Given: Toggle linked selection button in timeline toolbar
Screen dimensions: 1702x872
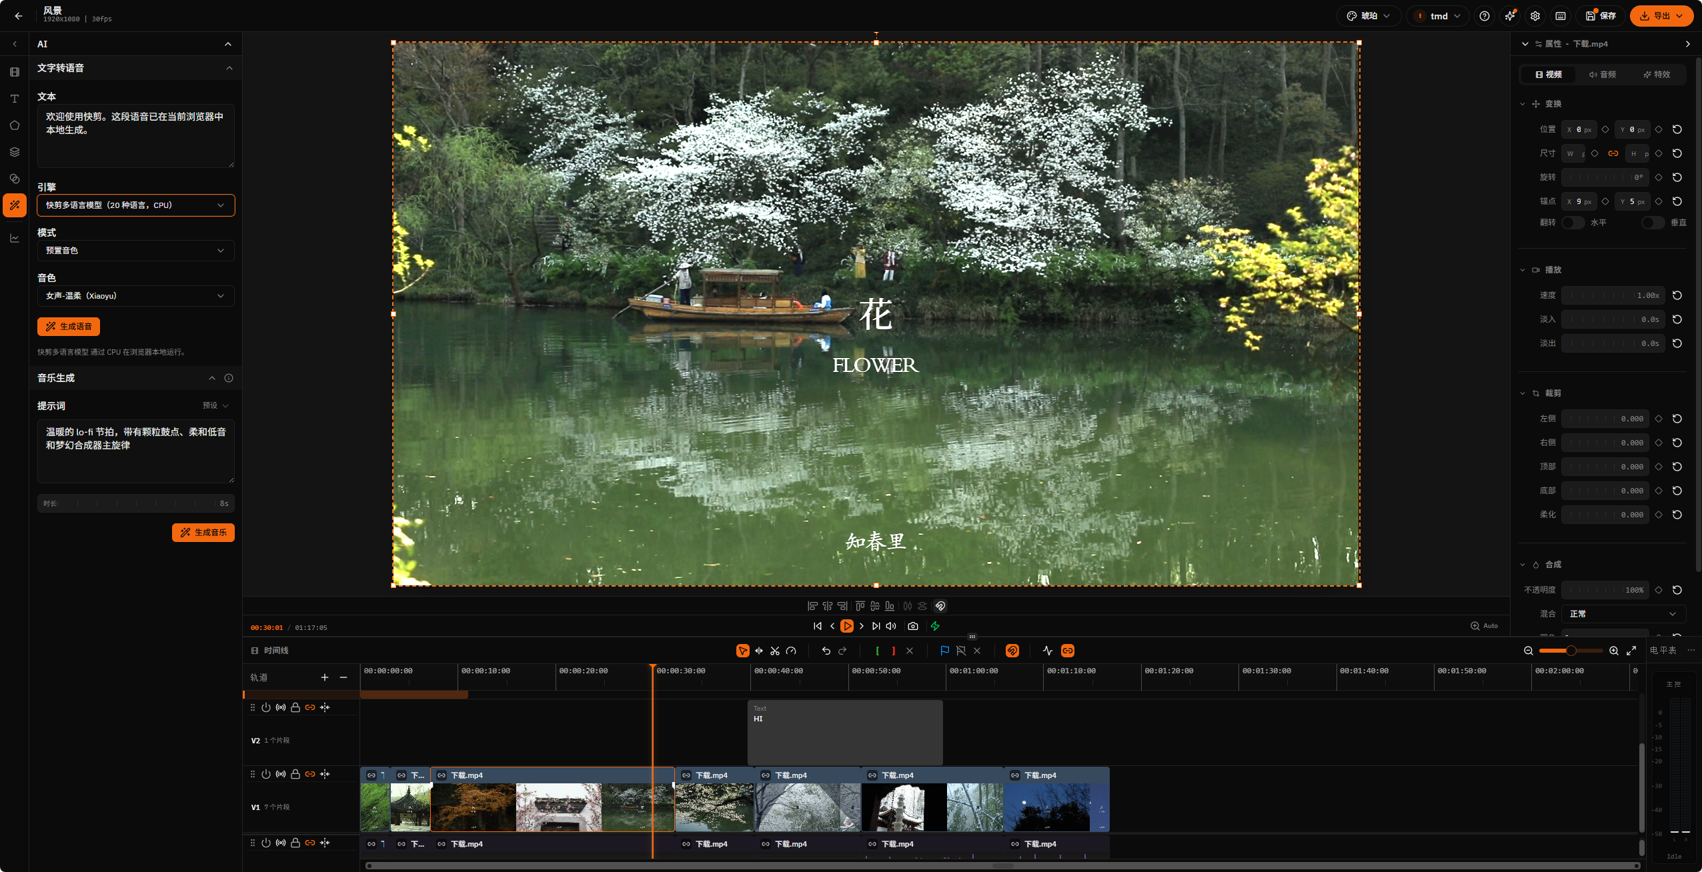Looking at the screenshot, I should [x=1068, y=651].
